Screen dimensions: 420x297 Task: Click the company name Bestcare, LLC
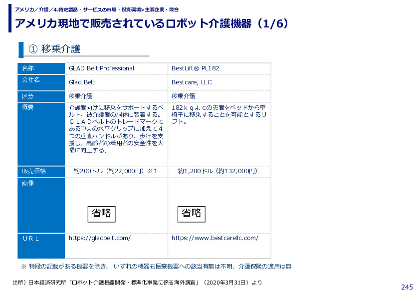[192, 82]
